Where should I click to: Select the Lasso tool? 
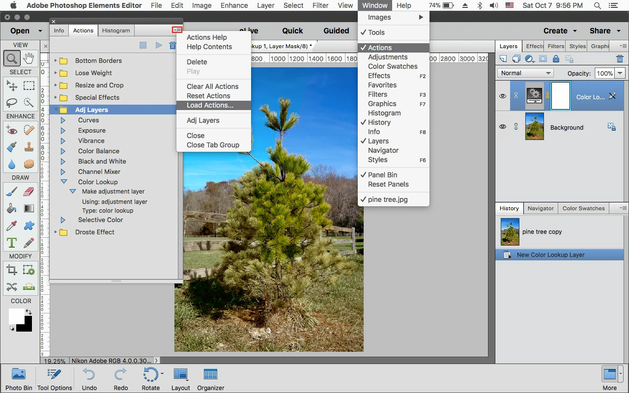coord(12,103)
